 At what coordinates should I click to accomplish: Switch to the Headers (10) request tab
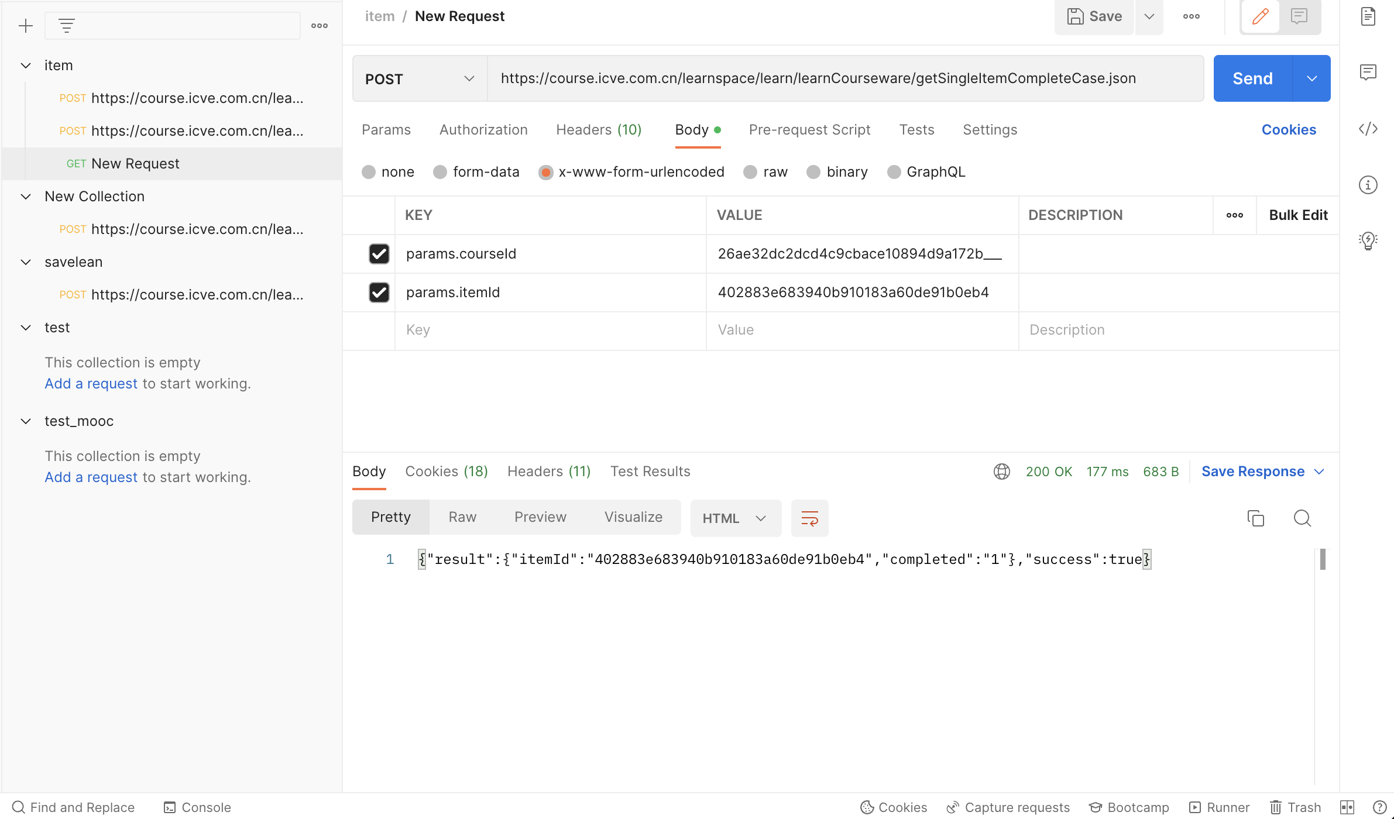pyautogui.click(x=599, y=130)
